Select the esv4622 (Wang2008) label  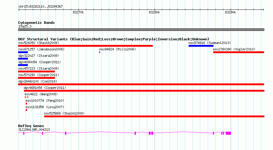click(41, 94)
